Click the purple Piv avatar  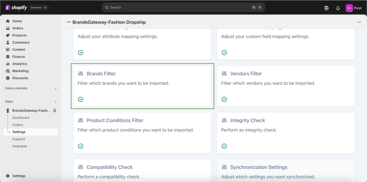click(x=349, y=8)
